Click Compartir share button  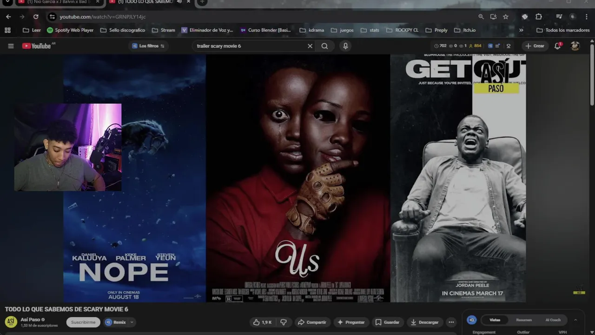tap(312, 322)
